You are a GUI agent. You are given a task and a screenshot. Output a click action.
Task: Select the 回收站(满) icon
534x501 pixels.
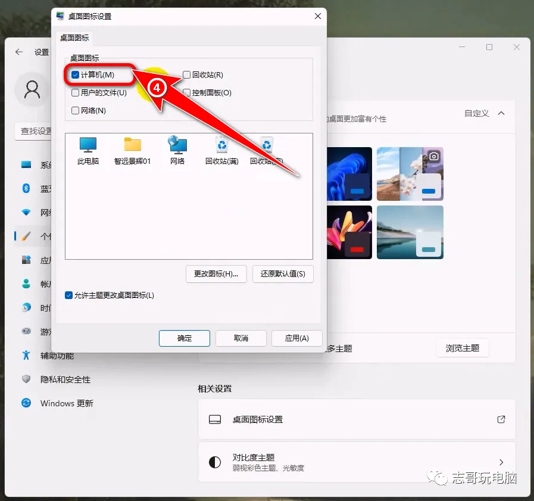pos(221,145)
